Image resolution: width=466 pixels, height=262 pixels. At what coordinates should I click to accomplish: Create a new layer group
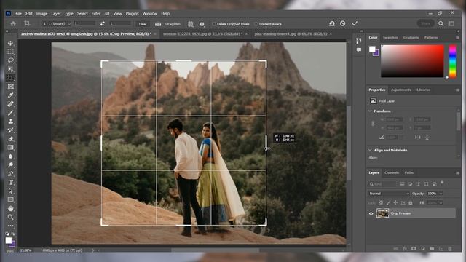(x=432, y=249)
